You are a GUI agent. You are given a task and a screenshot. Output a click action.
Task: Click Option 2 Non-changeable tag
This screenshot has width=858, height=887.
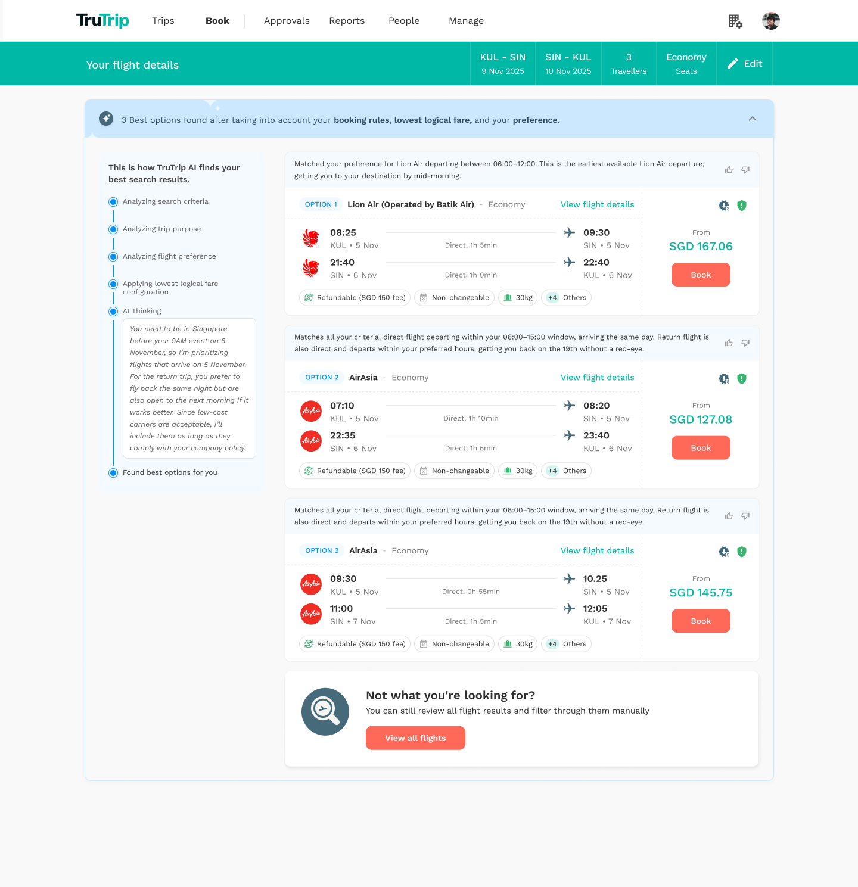(454, 471)
